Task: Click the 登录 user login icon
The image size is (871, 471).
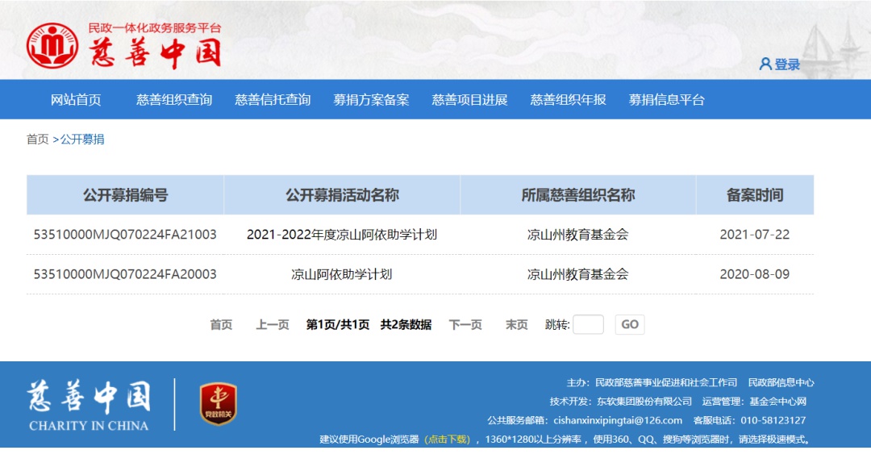Action: (765, 65)
